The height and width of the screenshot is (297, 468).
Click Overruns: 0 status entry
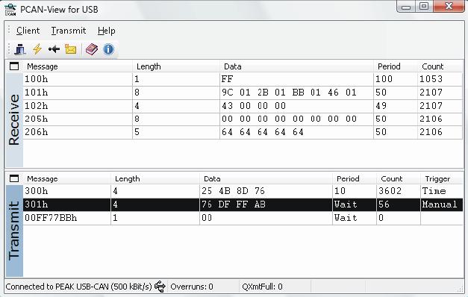(x=192, y=287)
